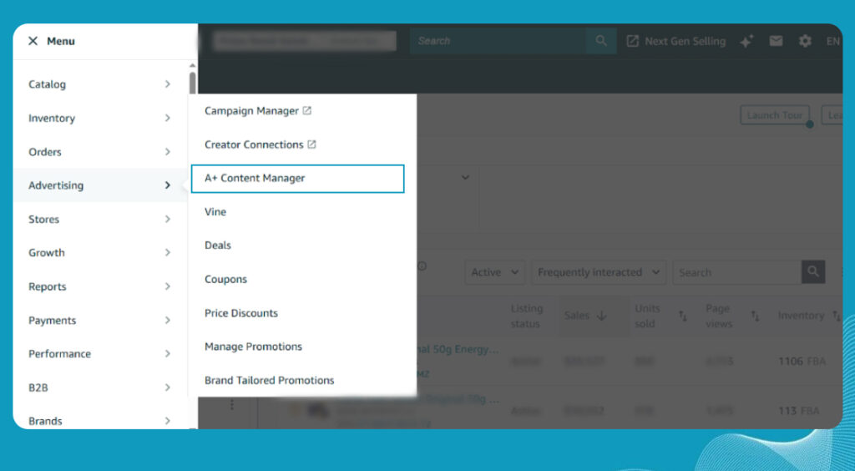Image resolution: width=855 pixels, height=471 pixels.
Task: Click the table search magnifier button
Action: (x=813, y=272)
